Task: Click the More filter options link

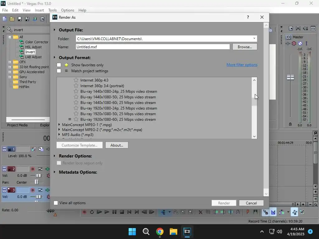Action: tap(242, 65)
